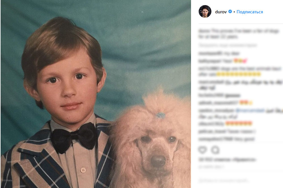This screenshot has width=283, height=188.
Task: Load more comments via gray link under caption
Action: (x=228, y=45)
